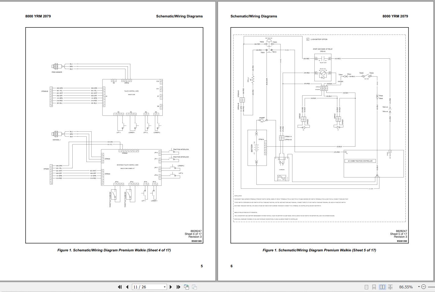Jump to the last page

coord(178,287)
